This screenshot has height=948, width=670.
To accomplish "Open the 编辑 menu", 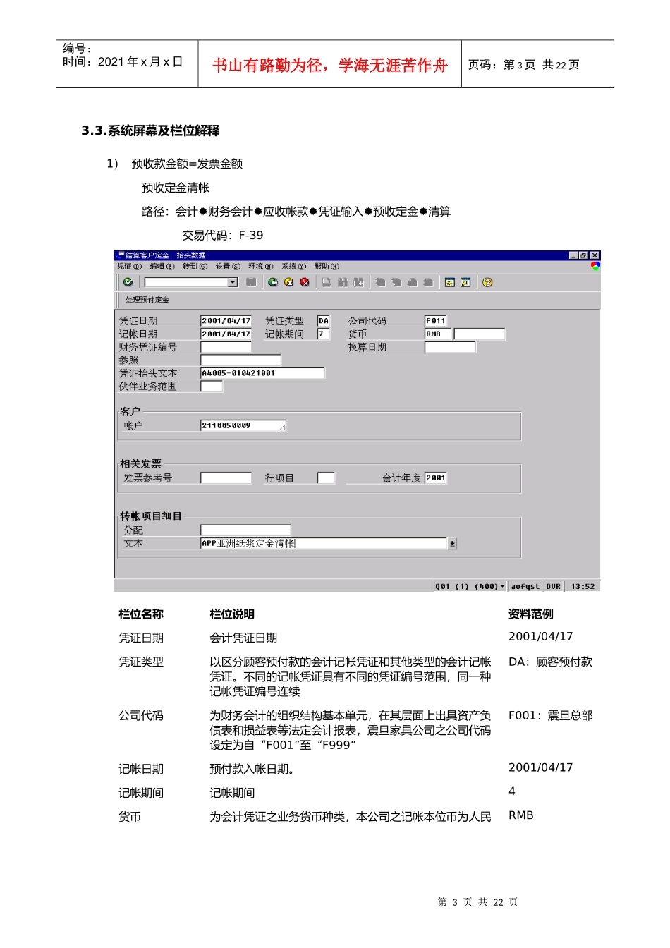I will click(162, 267).
